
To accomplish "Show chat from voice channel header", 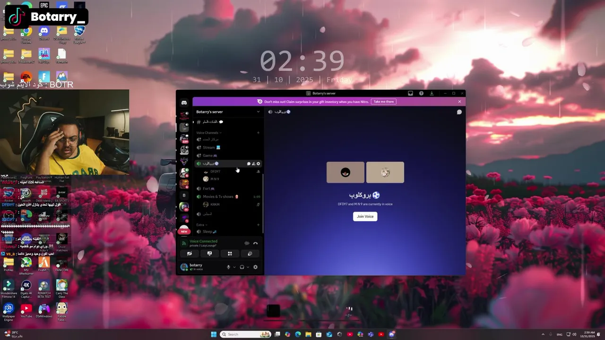I will (459, 112).
